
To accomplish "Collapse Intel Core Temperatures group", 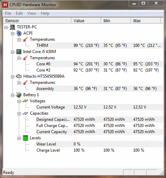I will point(19,58).
